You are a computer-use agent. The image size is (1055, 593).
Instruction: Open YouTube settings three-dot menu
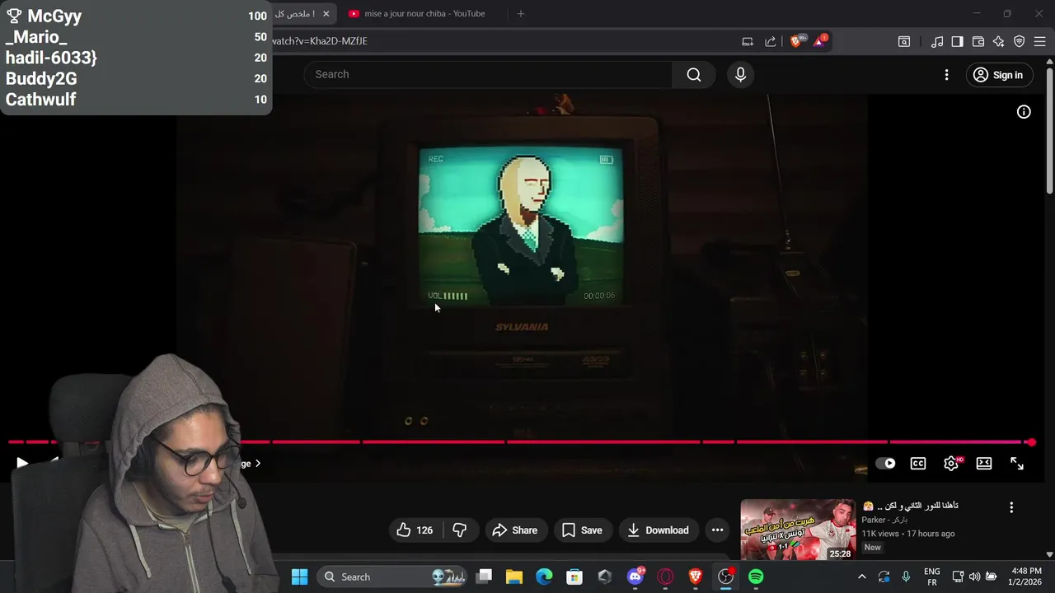(x=946, y=75)
